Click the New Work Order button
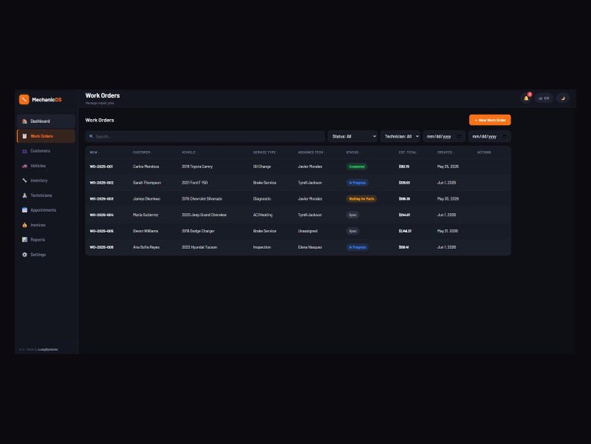Screen dimensions: 591x444 point(490,120)
